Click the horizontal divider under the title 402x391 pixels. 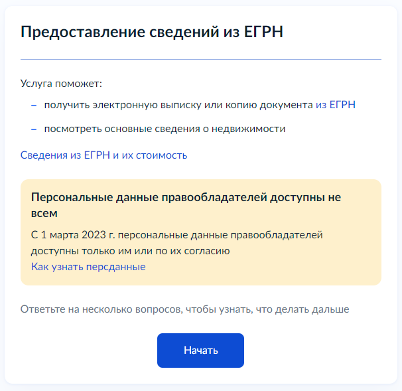[201, 59]
